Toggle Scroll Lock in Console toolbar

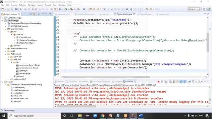tap(174, 82)
